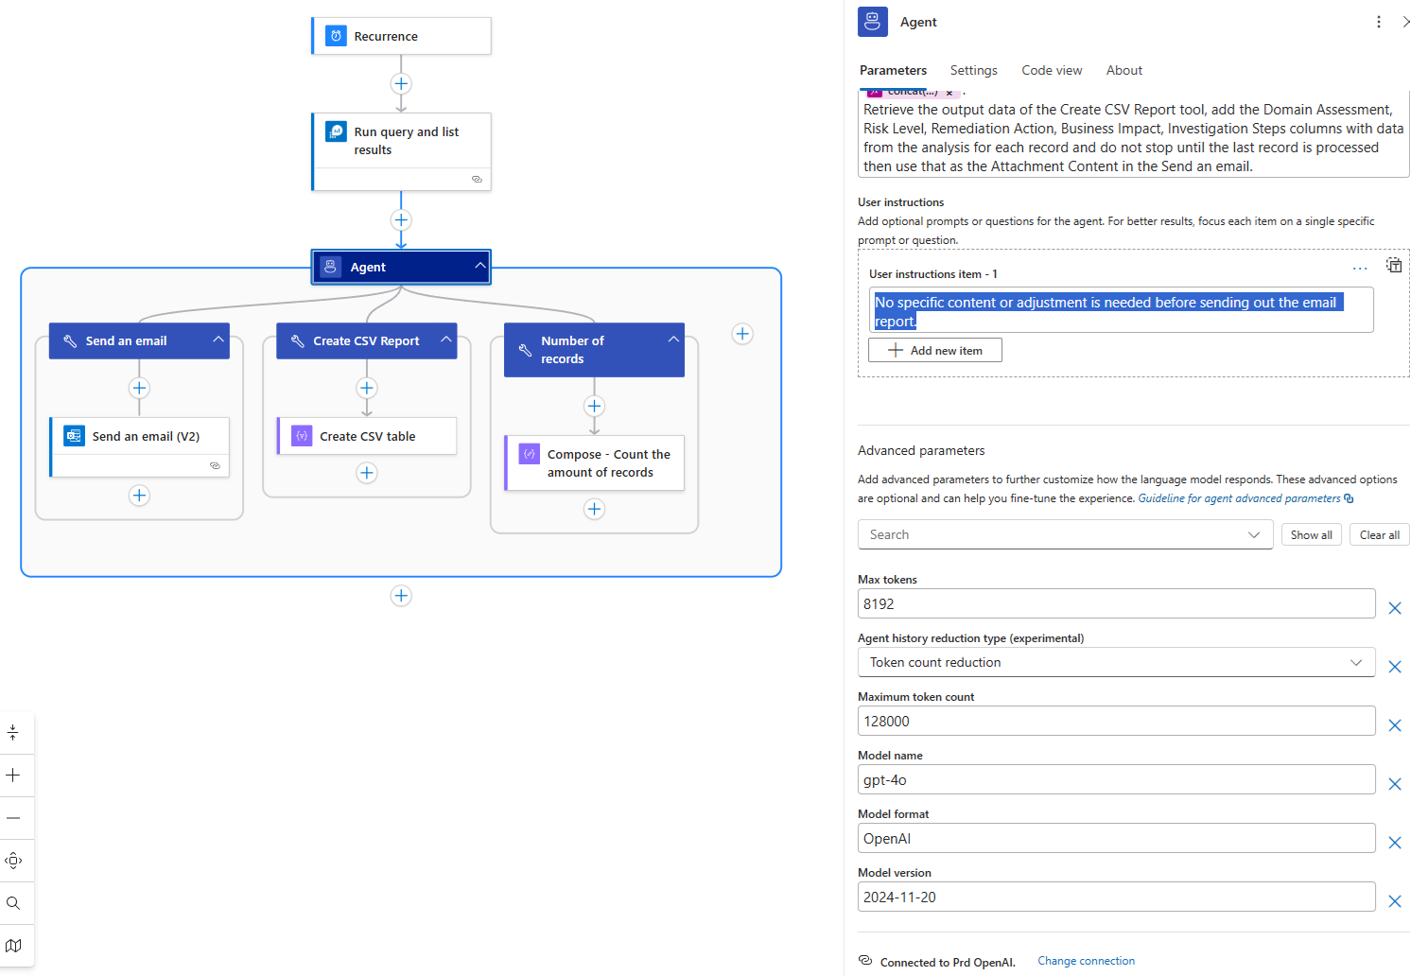Open the minimap view in the canvas toolbar

point(13,946)
